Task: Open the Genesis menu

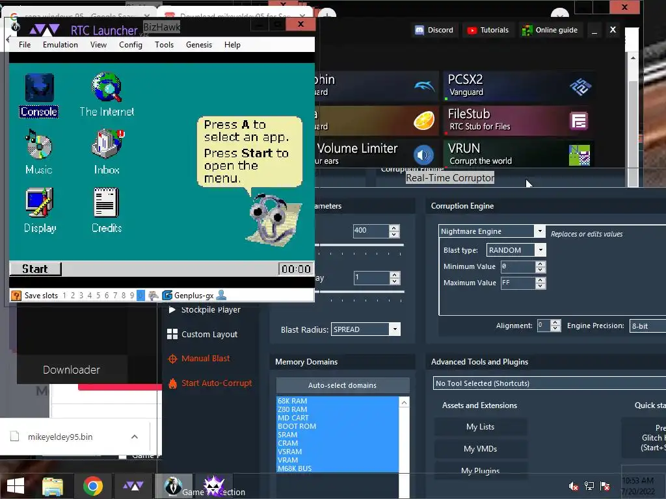Action: tap(199, 45)
